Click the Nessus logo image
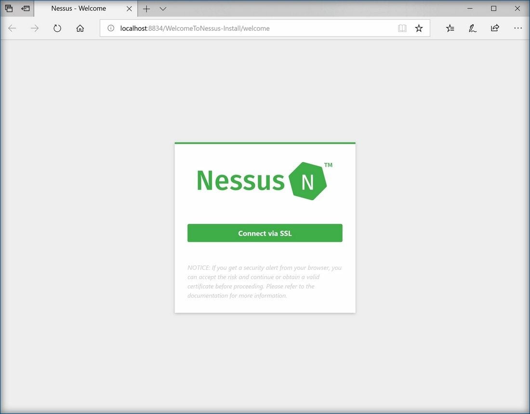 [x=264, y=181]
